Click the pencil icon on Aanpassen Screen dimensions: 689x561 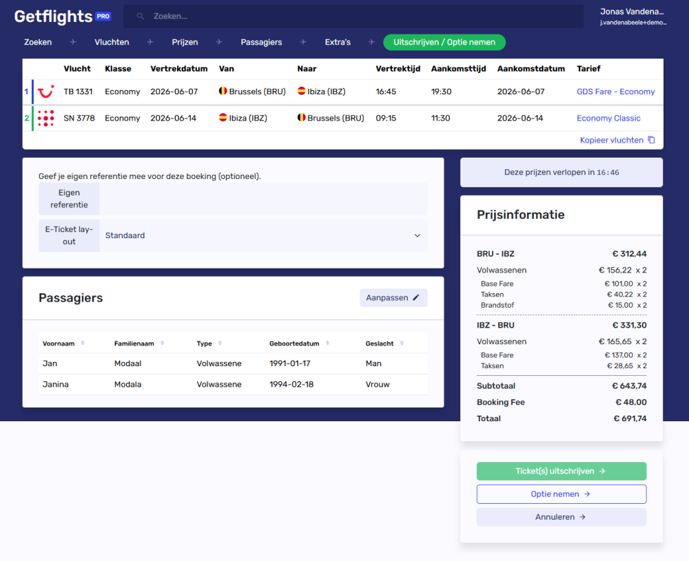[x=415, y=298]
